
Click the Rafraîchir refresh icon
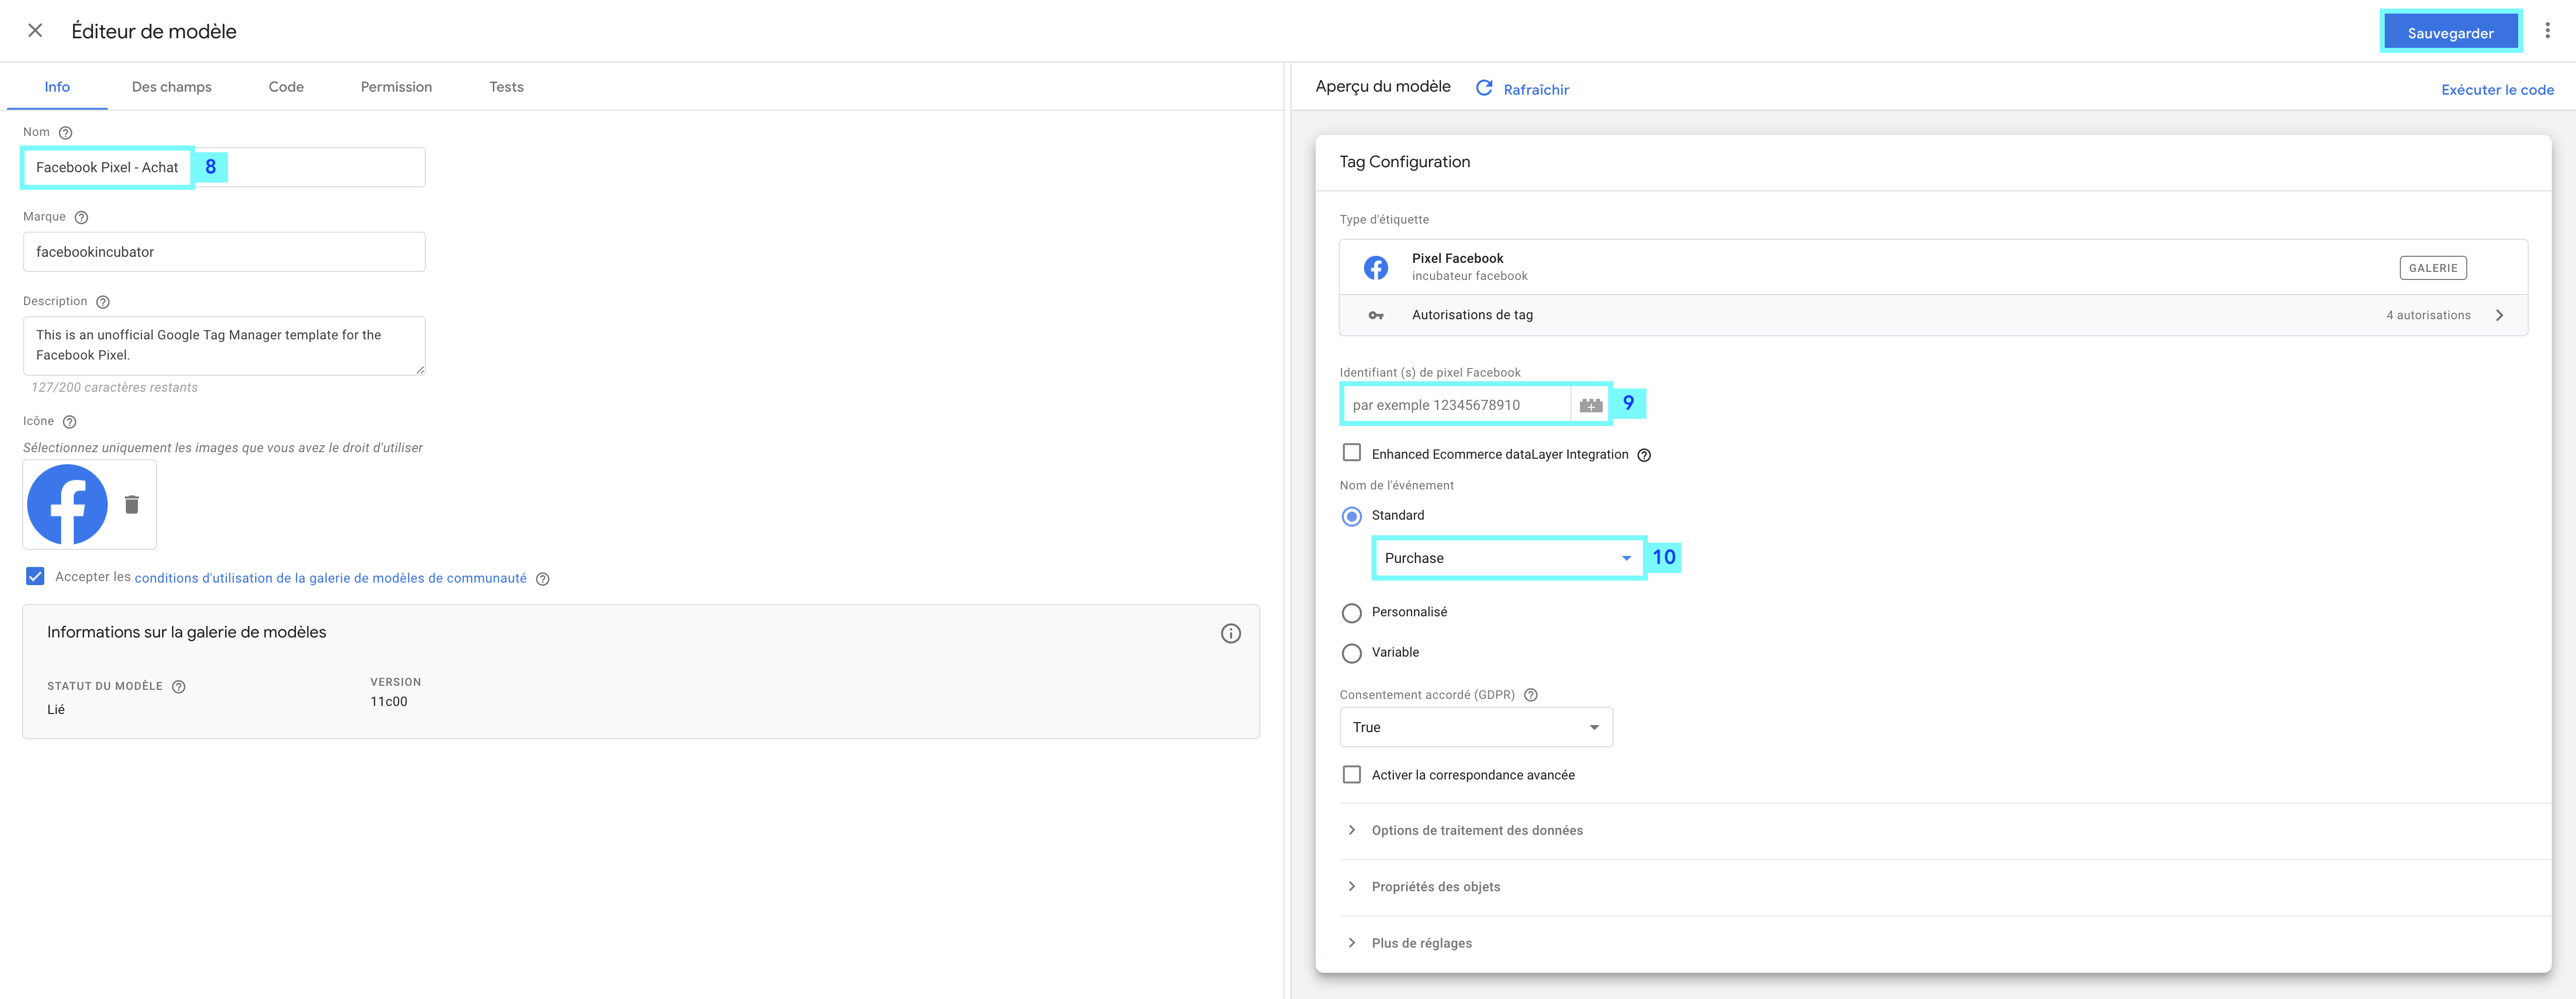point(1484,89)
